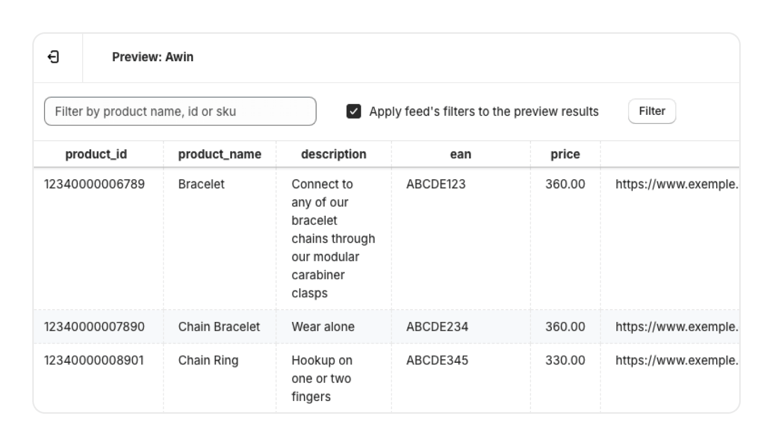Select product ID 12340000006789 cell
Viewport: 773px width, 446px height.
[x=94, y=184]
